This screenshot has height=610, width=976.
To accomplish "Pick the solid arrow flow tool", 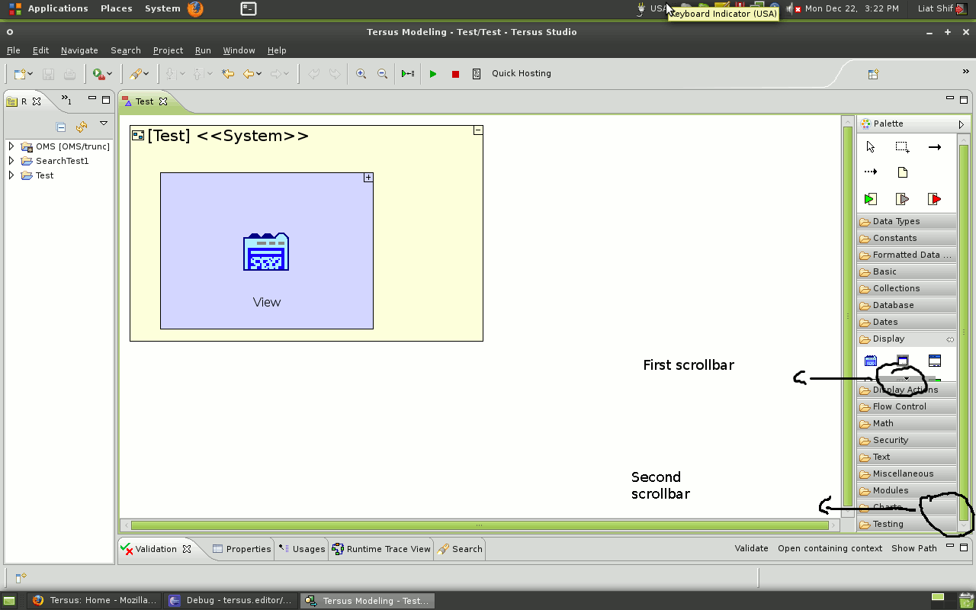I will [935, 147].
